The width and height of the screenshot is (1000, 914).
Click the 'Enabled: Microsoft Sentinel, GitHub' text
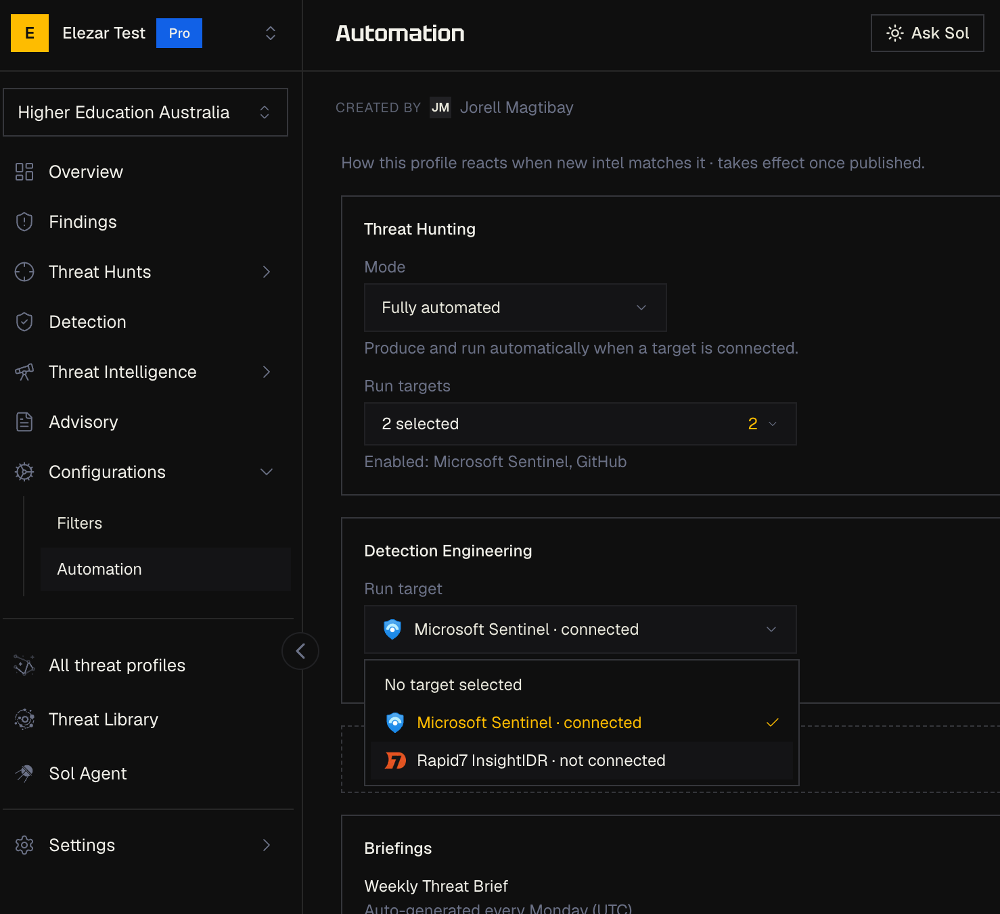(495, 462)
